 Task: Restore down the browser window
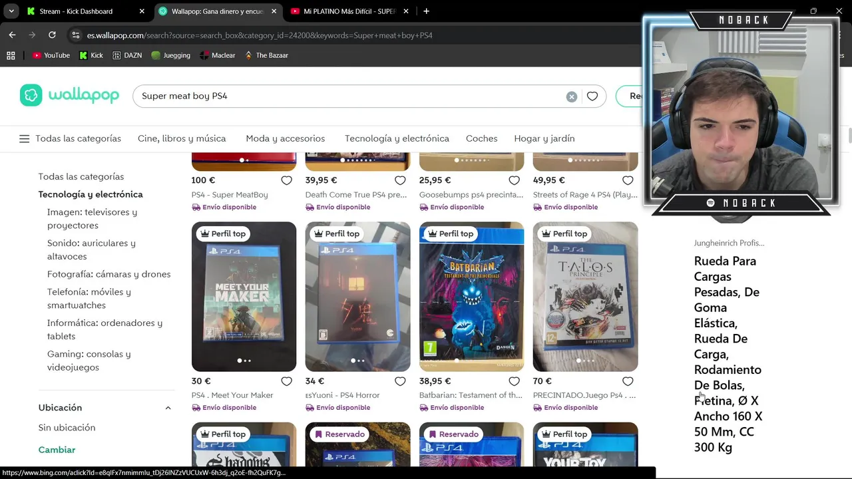(813, 11)
